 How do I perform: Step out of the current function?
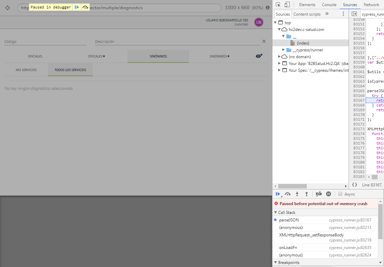pyautogui.click(x=306, y=194)
